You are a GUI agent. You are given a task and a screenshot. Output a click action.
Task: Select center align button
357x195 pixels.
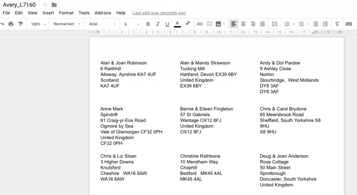coord(243,24)
